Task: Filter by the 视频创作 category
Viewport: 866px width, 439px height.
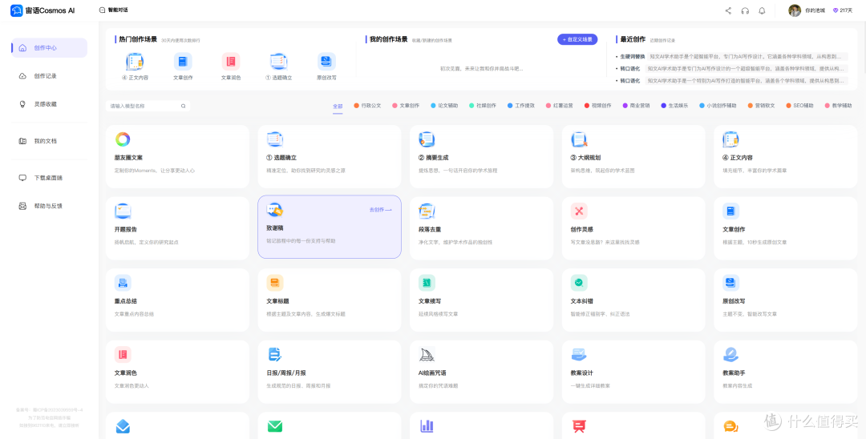Action: (x=597, y=105)
